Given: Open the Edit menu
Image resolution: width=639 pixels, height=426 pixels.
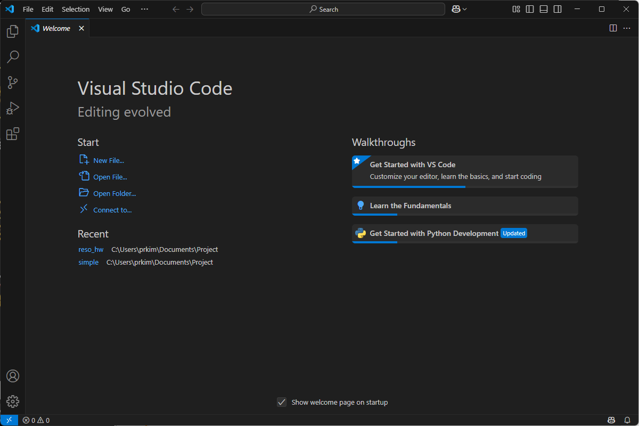Looking at the screenshot, I should [x=47, y=9].
